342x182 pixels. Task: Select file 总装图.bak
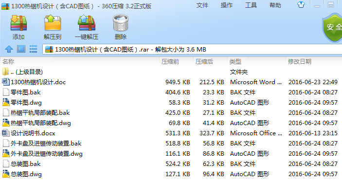coord(171,164)
